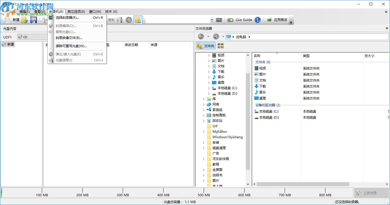Click the disc info icon next to 复制
The height and width of the screenshot is (205, 390).
120,20
